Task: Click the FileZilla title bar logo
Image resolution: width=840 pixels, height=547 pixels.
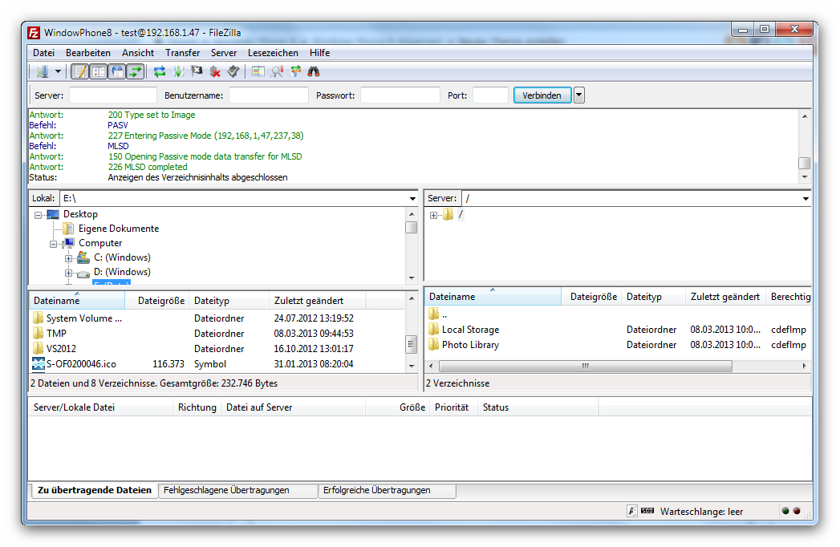Action: (34, 33)
